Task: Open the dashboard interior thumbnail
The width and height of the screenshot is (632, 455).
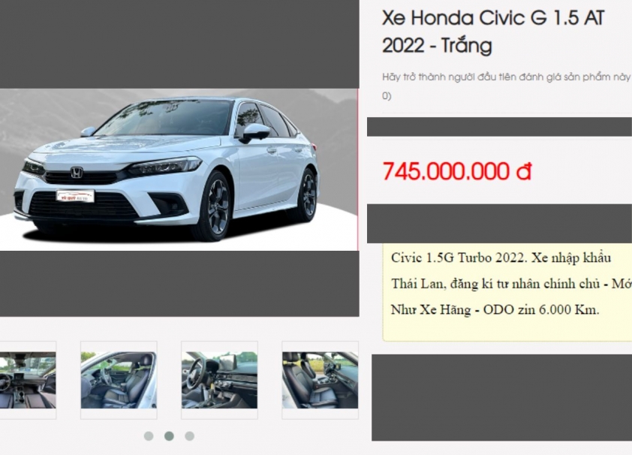Action: (28, 380)
